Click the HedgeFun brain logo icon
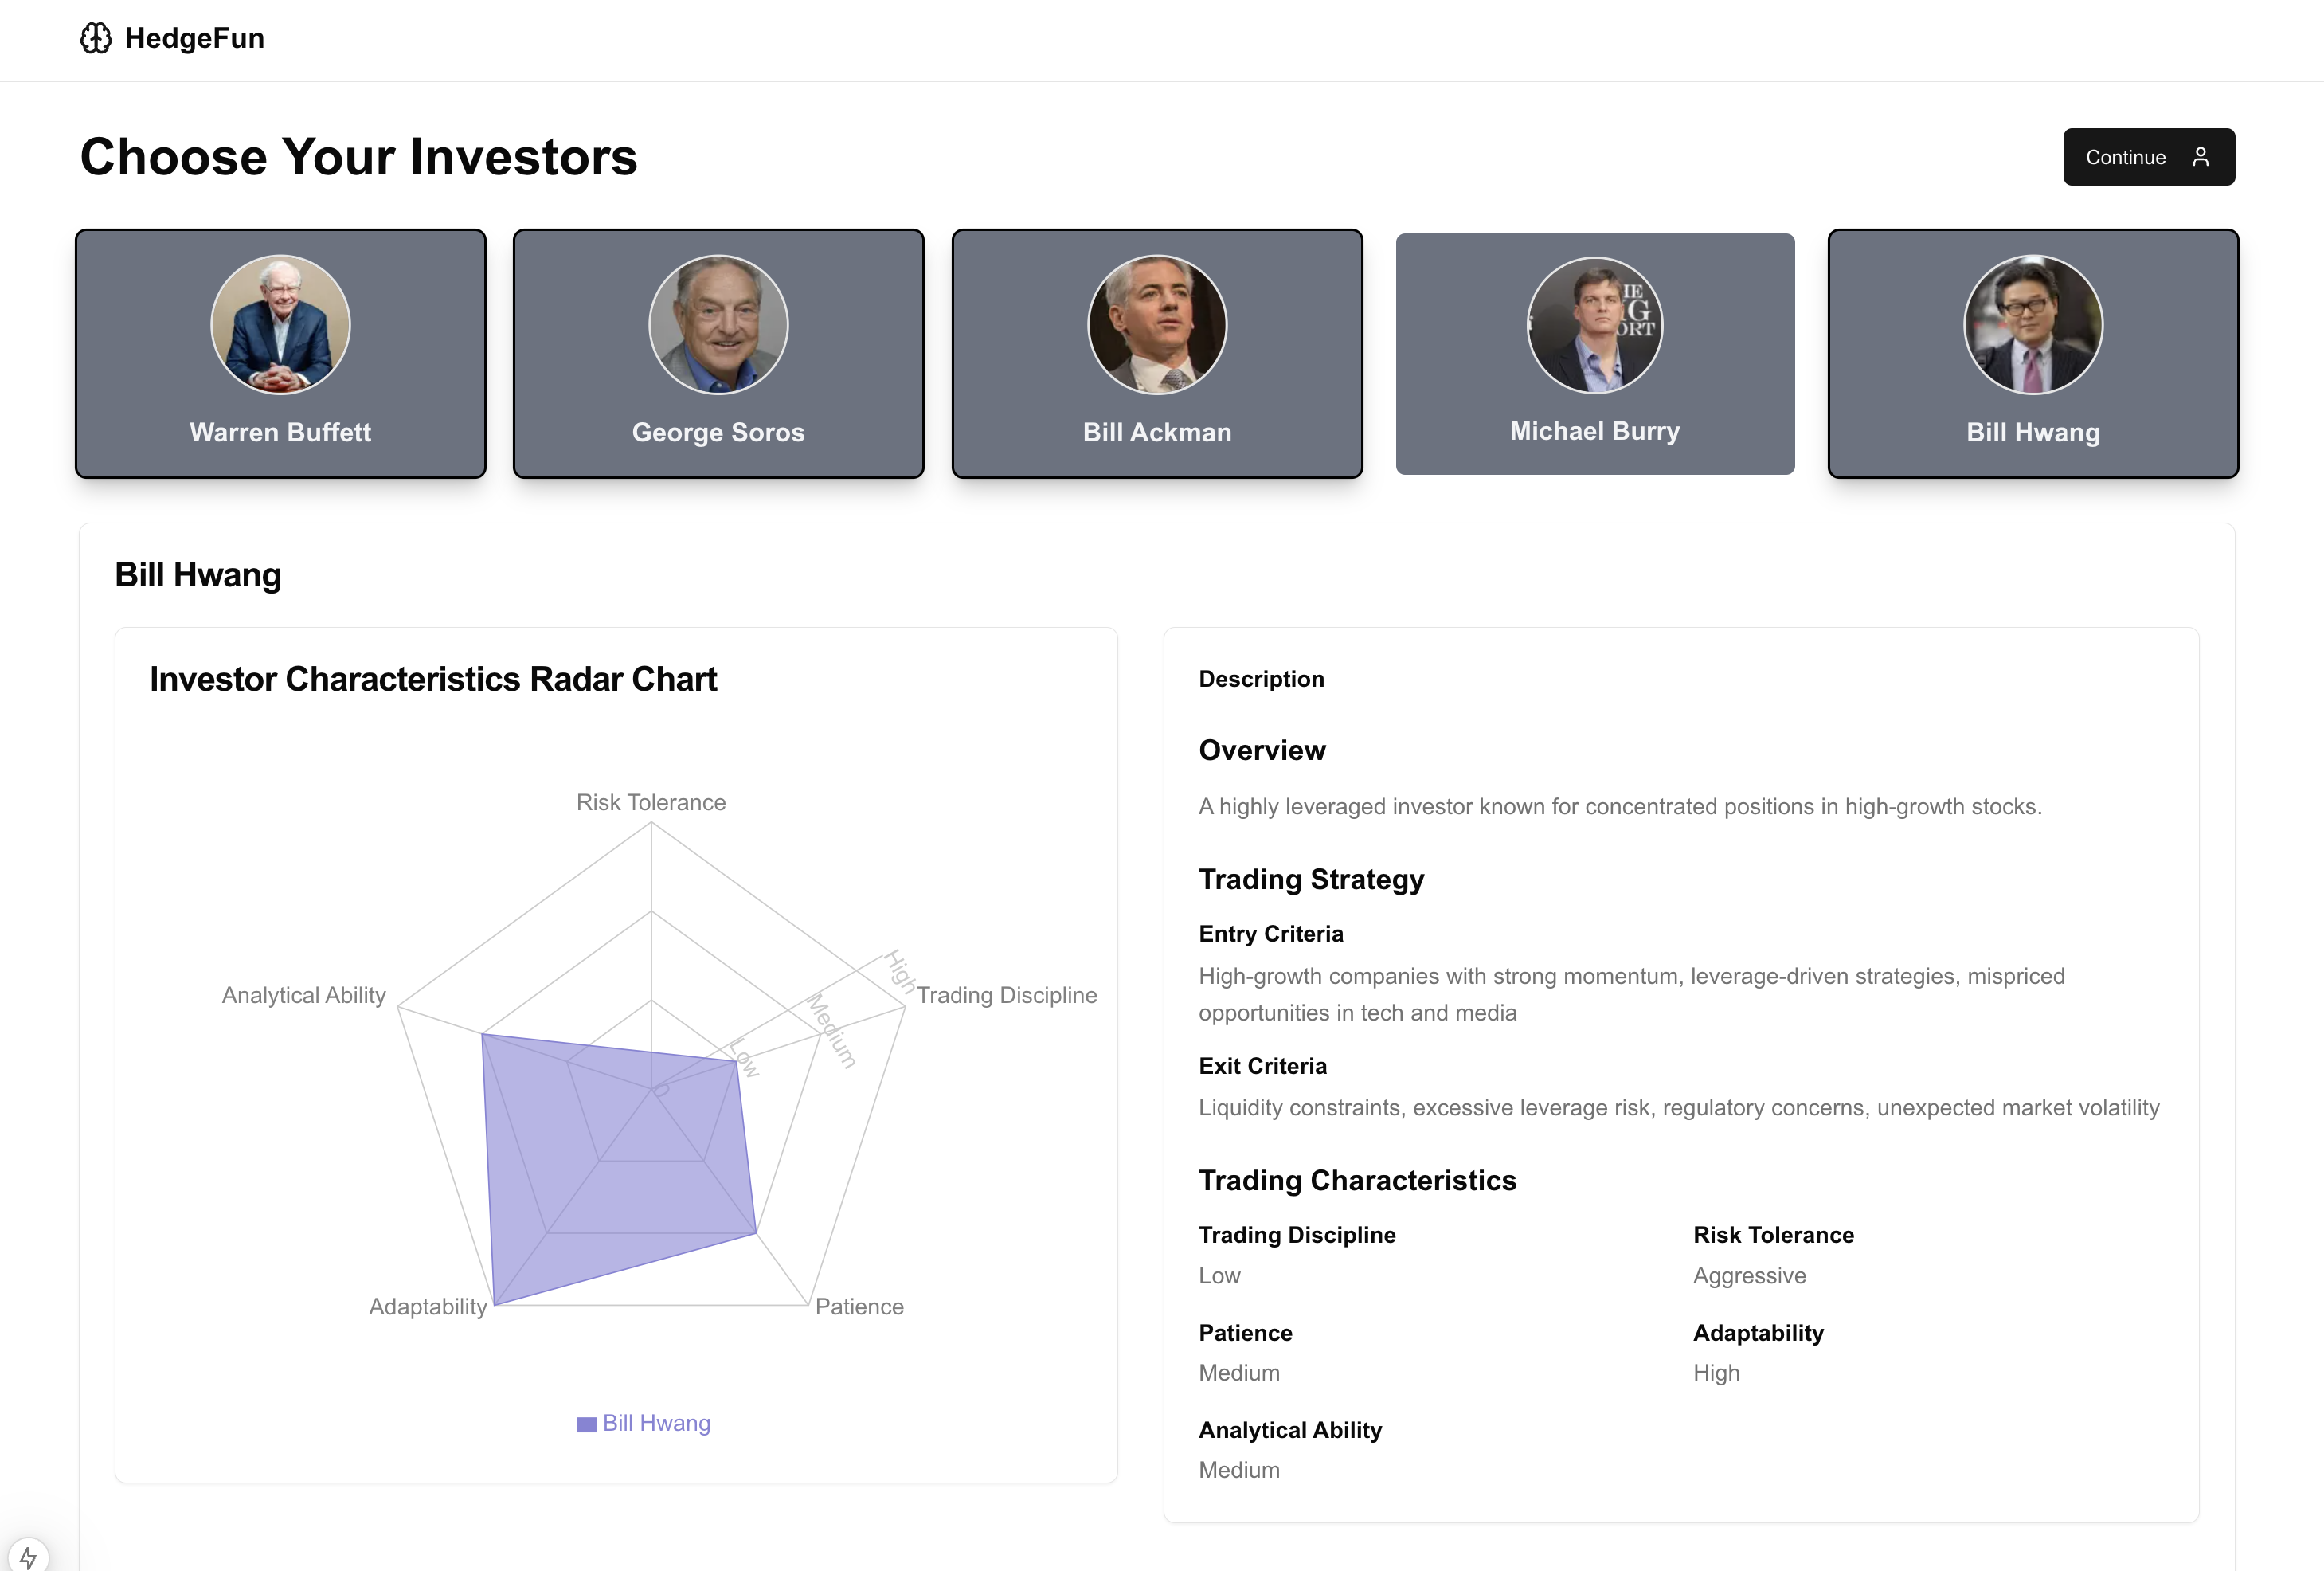The width and height of the screenshot is (2324, 1571). point(96,38)
